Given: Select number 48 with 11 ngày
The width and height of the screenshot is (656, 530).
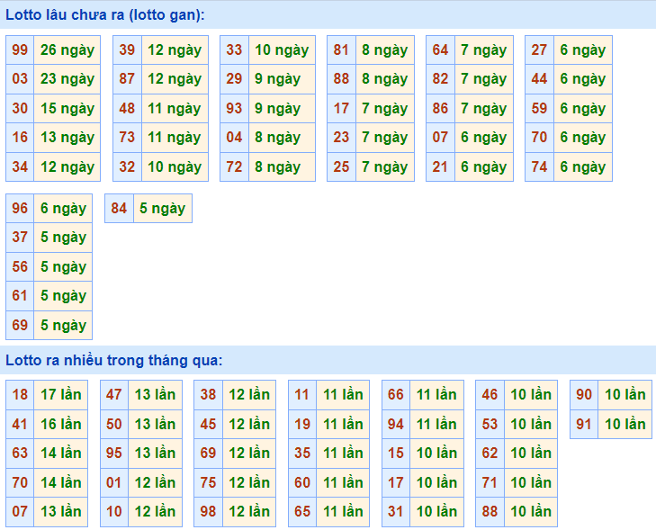Looking at the screenshot, I should 127,108.
